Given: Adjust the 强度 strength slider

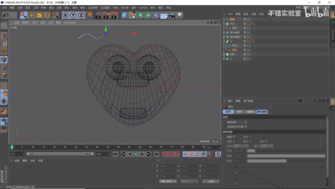Looking at the screenshot, I should [x=286, y=156].
